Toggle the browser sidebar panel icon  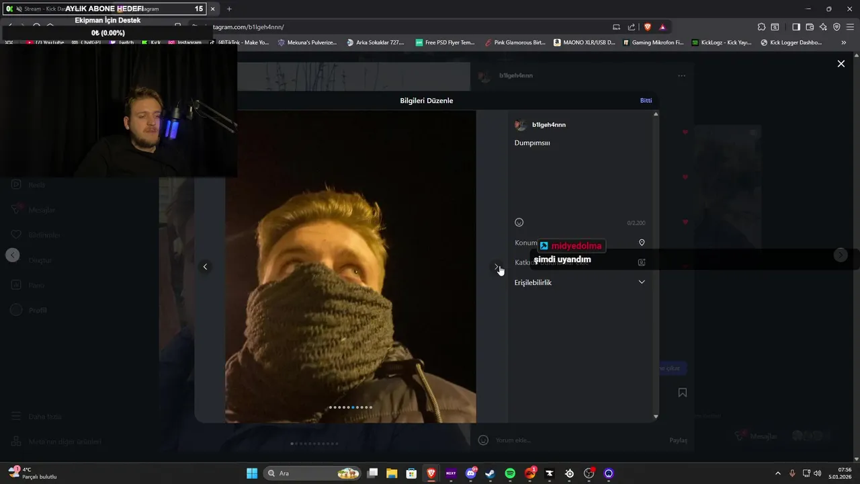(796, 27)
